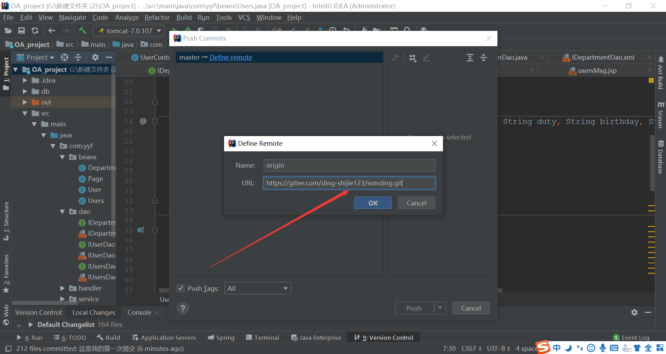Click Cancel in Push Commits dialog
This screenshot has width=666, height=354.
coord(471,308)
